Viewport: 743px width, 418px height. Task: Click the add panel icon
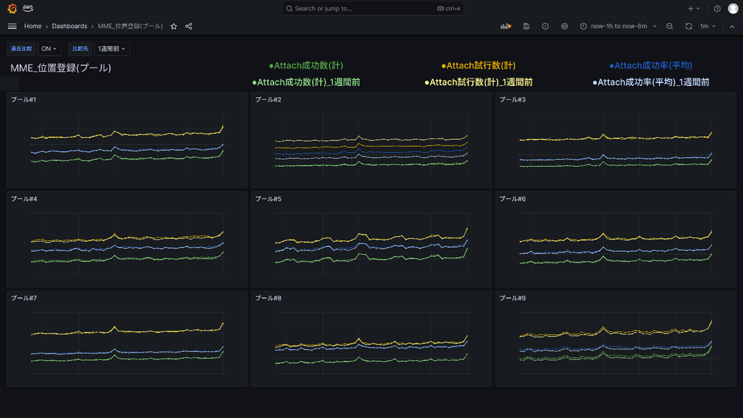pyautogui.click(x=506, y=27)
